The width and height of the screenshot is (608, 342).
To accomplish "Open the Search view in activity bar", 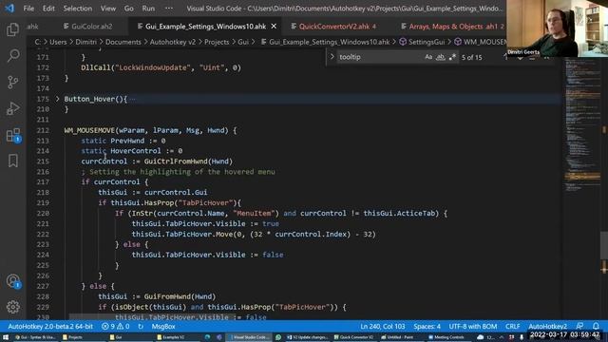I will tap(12, 55).
